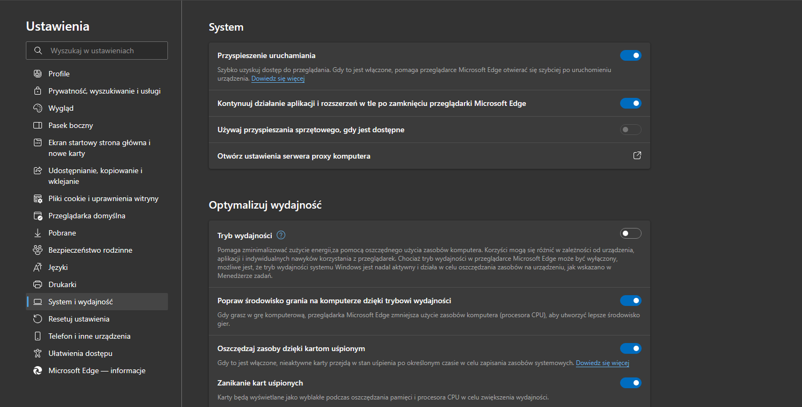Click the Wygląd palette icon
Viewport: 802px width, 407px height.
(x=38, y=108)
